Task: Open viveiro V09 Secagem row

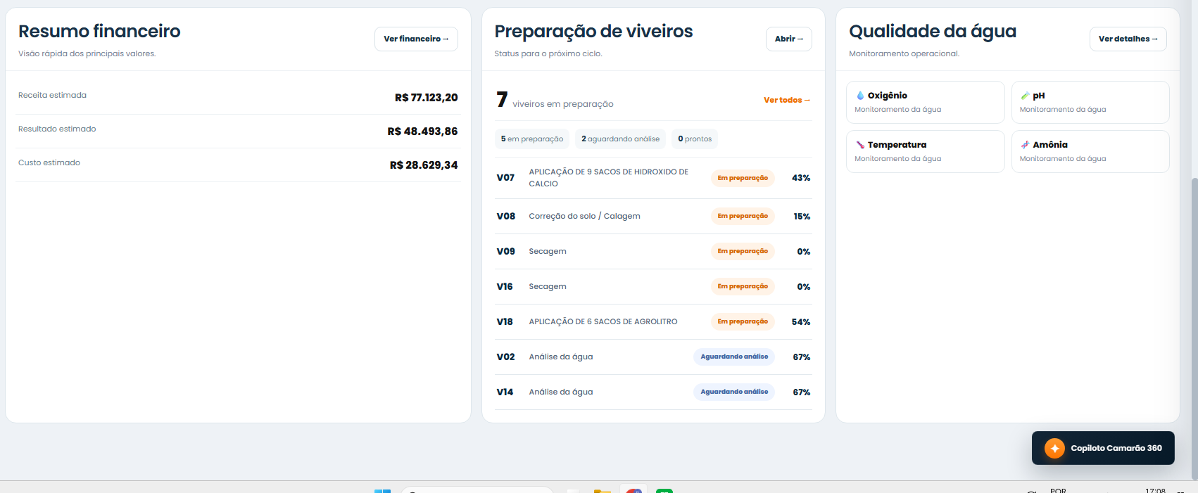Action: pos(653,252)
